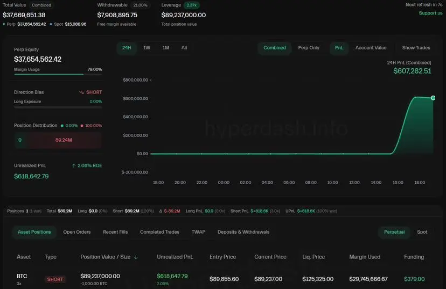
Task: Open the TWAP tab
Action: click(198, 232)
